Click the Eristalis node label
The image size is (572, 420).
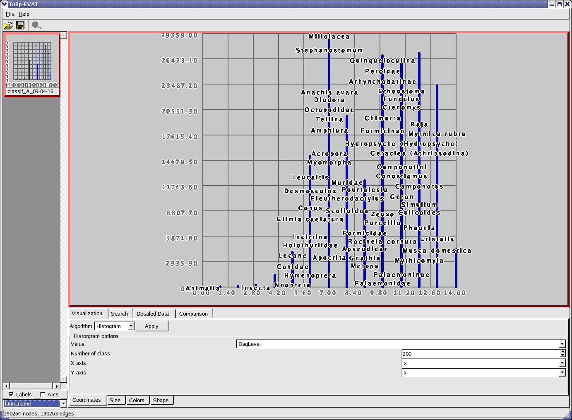click(x=437, y=239)
